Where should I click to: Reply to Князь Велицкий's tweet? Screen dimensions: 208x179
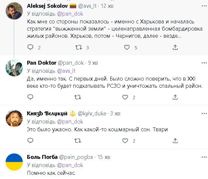pos(30,141)
